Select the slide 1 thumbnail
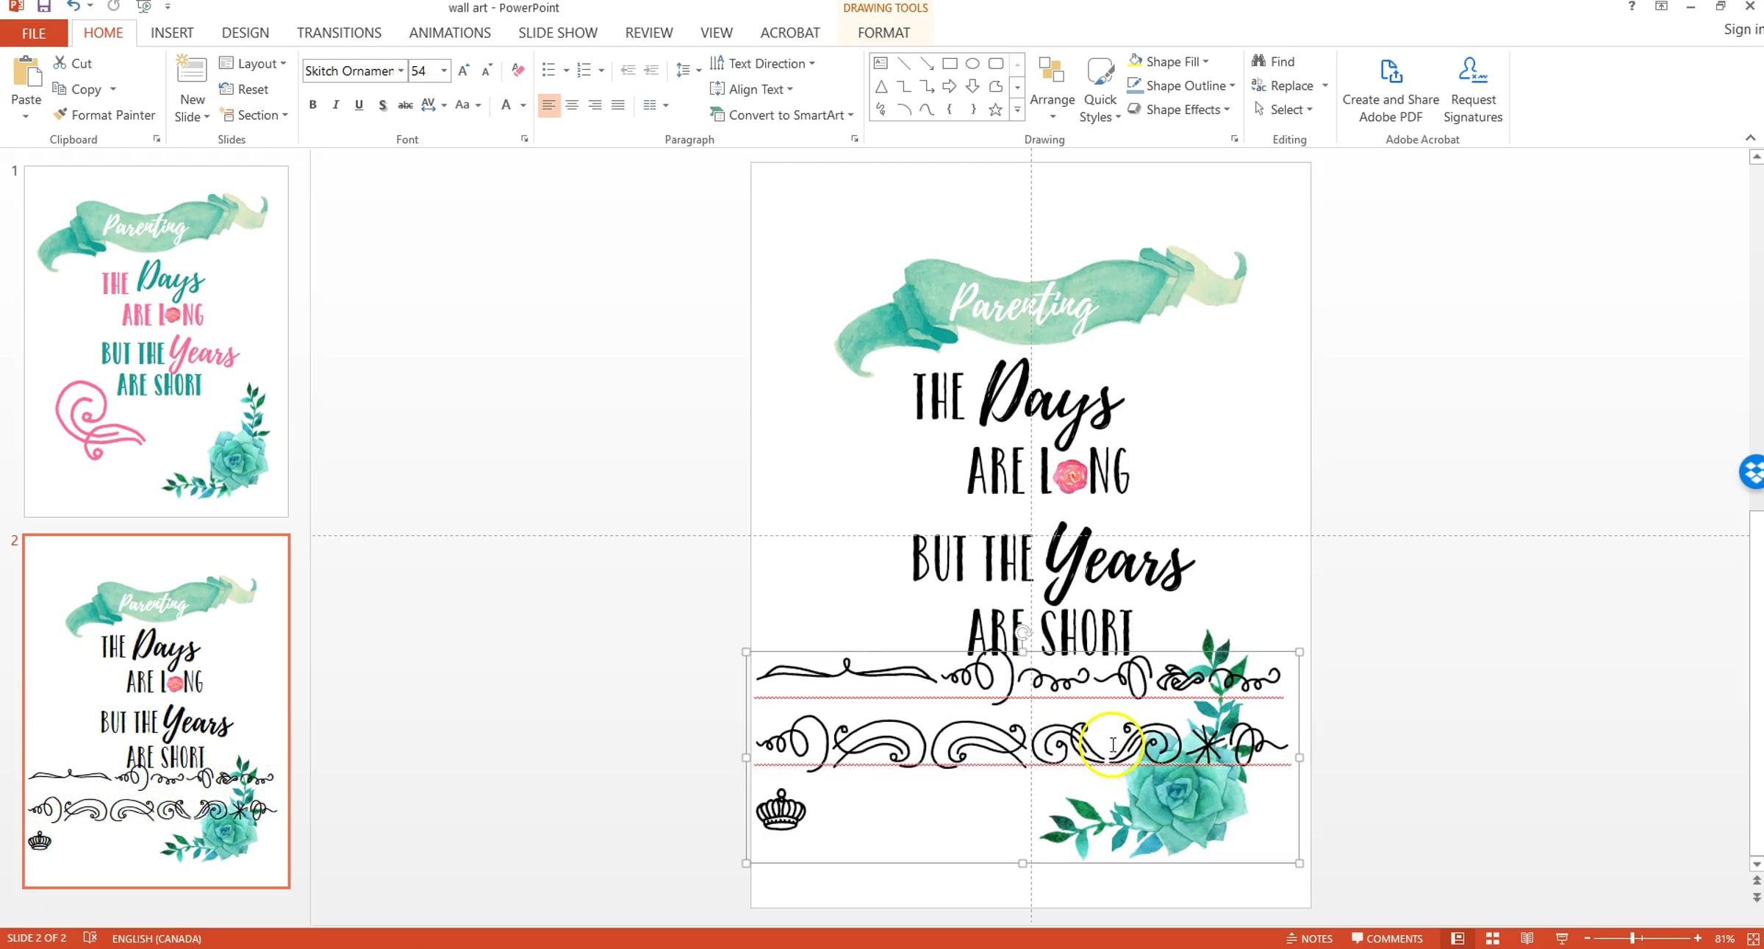The width and height of the screenshot is (1764, 949). click(x=157, y=341)
